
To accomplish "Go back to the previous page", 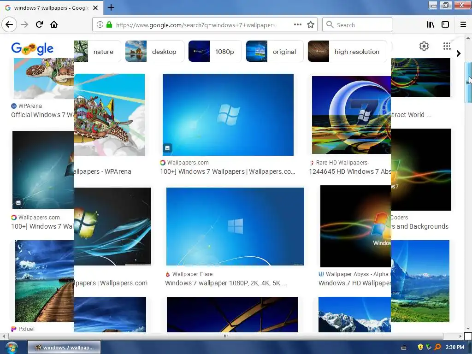I will point(9,24).
